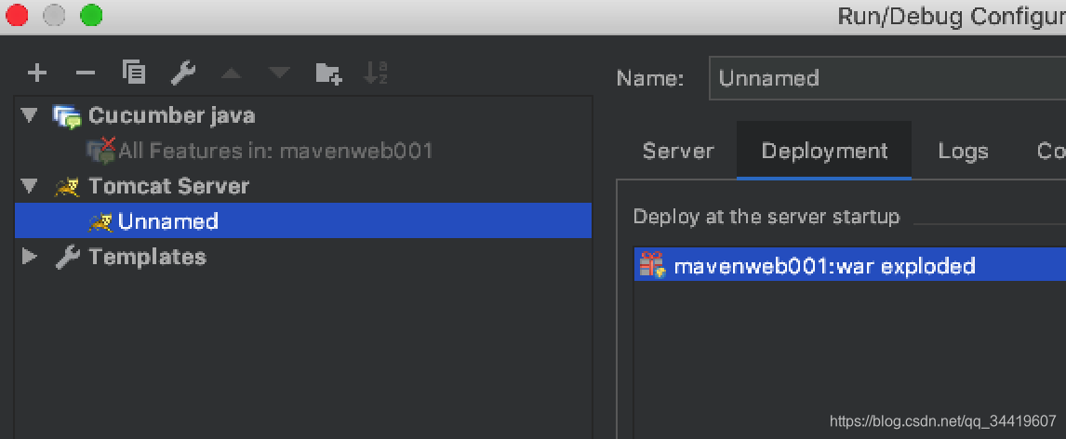1066x439 pixels.
Task: Collapse the Tomcat Server node
Action: tap(29, 185)
